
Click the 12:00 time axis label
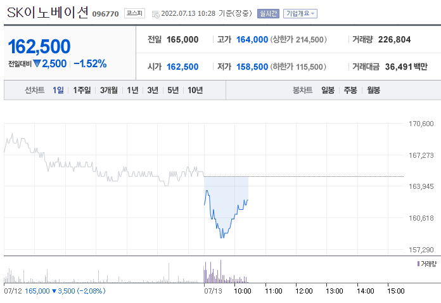pos(304,291)
